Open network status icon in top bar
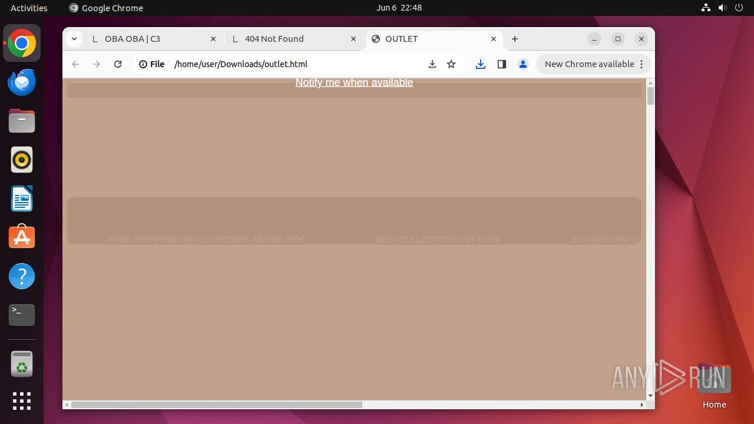 (706, 8)
